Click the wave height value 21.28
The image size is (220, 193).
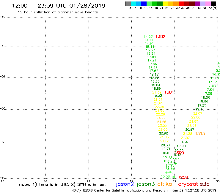(188, 134)
